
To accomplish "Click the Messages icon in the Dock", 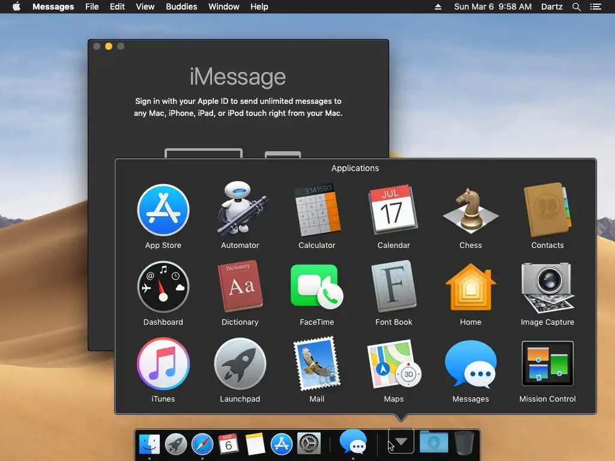I will click(353, 441).
